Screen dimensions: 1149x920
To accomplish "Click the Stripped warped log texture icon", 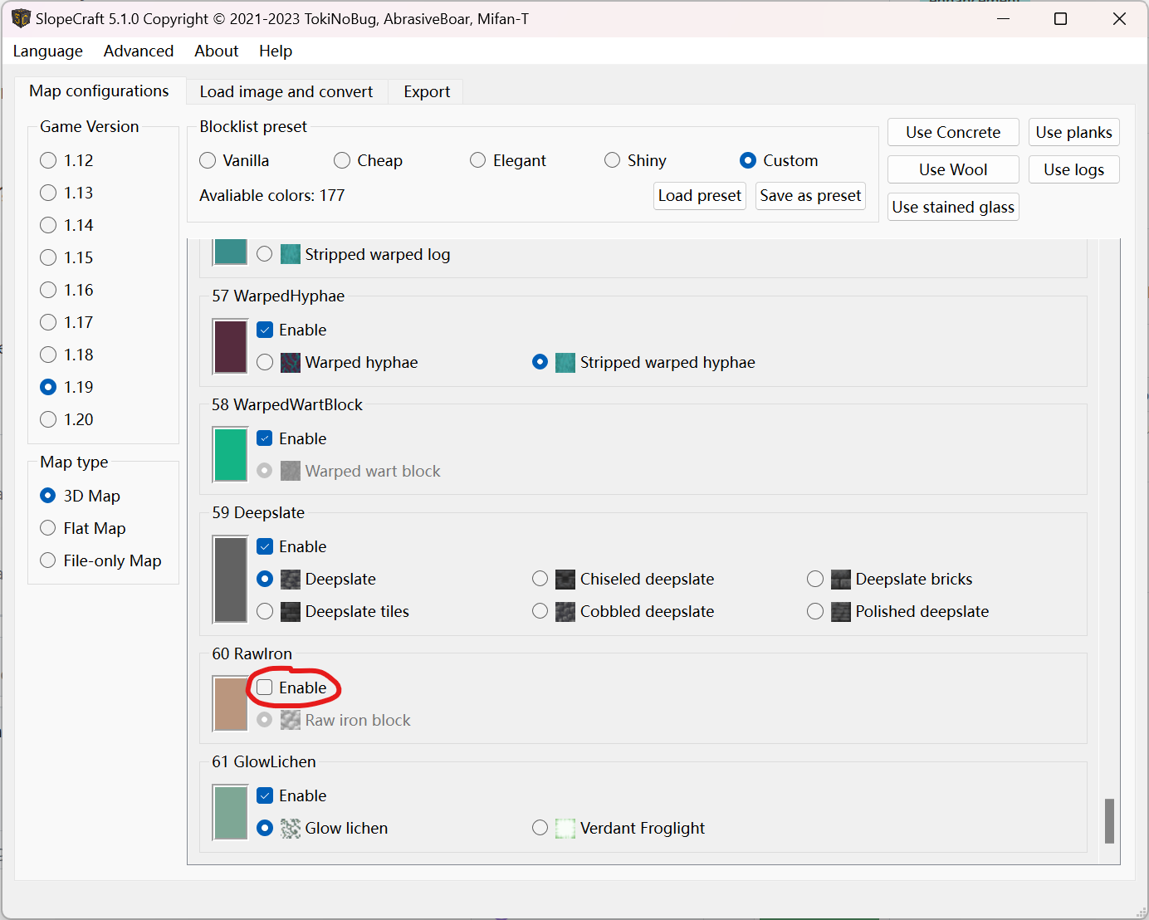I will tap(290, 254).
